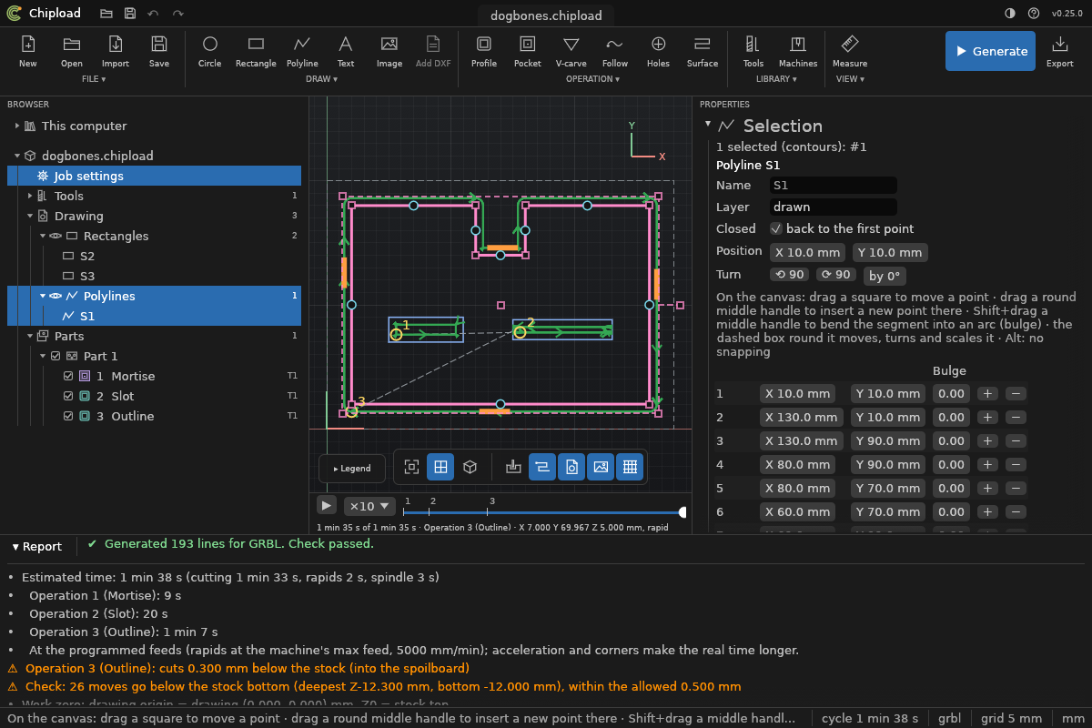Open the LIBRARY menu
Image resolution: width=1092 pixels, height=728 pixels.
(776, 79)
